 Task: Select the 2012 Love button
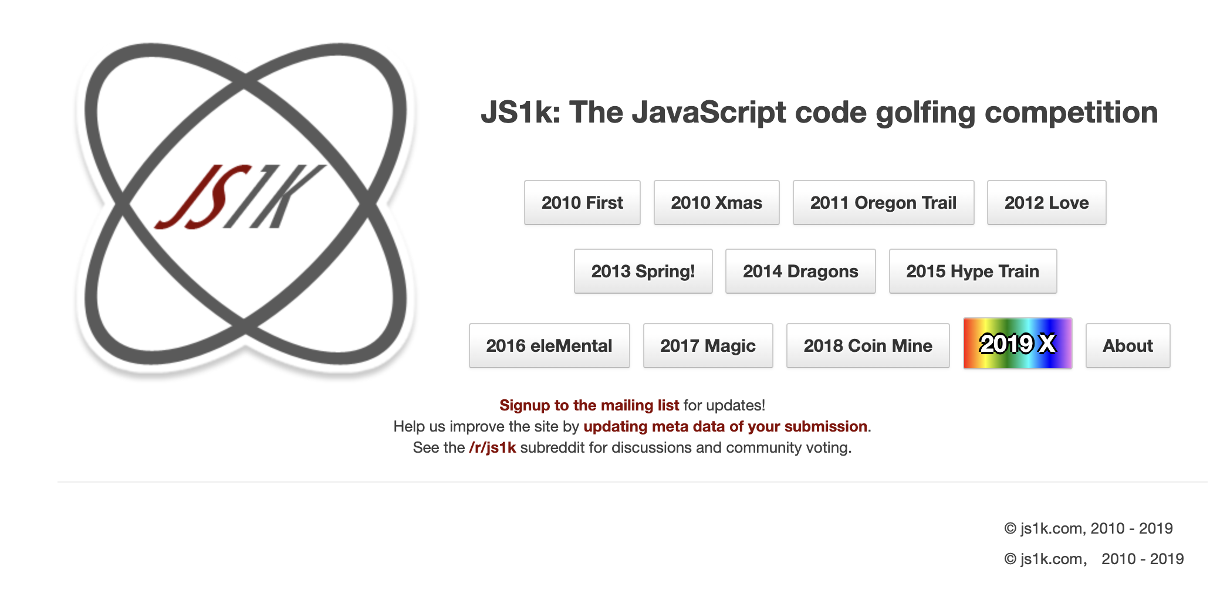pyautogui.click(x=1046, y=203)
